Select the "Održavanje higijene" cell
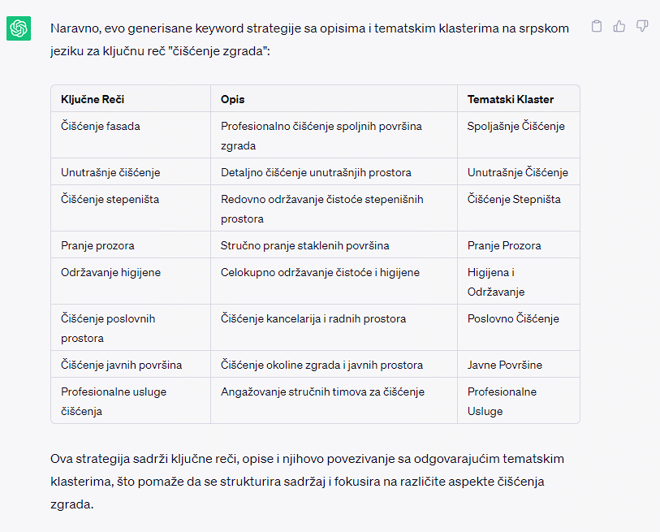The height and width of the screenshot is (532, 660). pyautogui.click(x=110, y=272)
